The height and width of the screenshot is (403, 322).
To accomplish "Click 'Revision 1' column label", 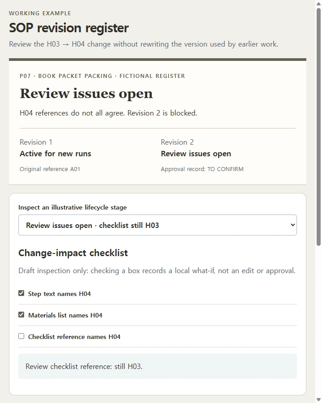I will click(x=36, y=142).
